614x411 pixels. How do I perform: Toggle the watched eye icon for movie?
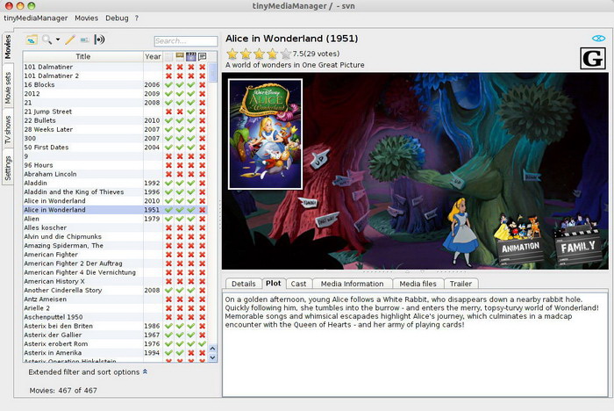tap(598, 39)
